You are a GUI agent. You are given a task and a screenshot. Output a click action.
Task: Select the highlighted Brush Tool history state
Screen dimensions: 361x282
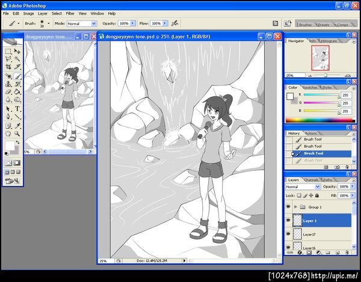click(x=321, y=153)
